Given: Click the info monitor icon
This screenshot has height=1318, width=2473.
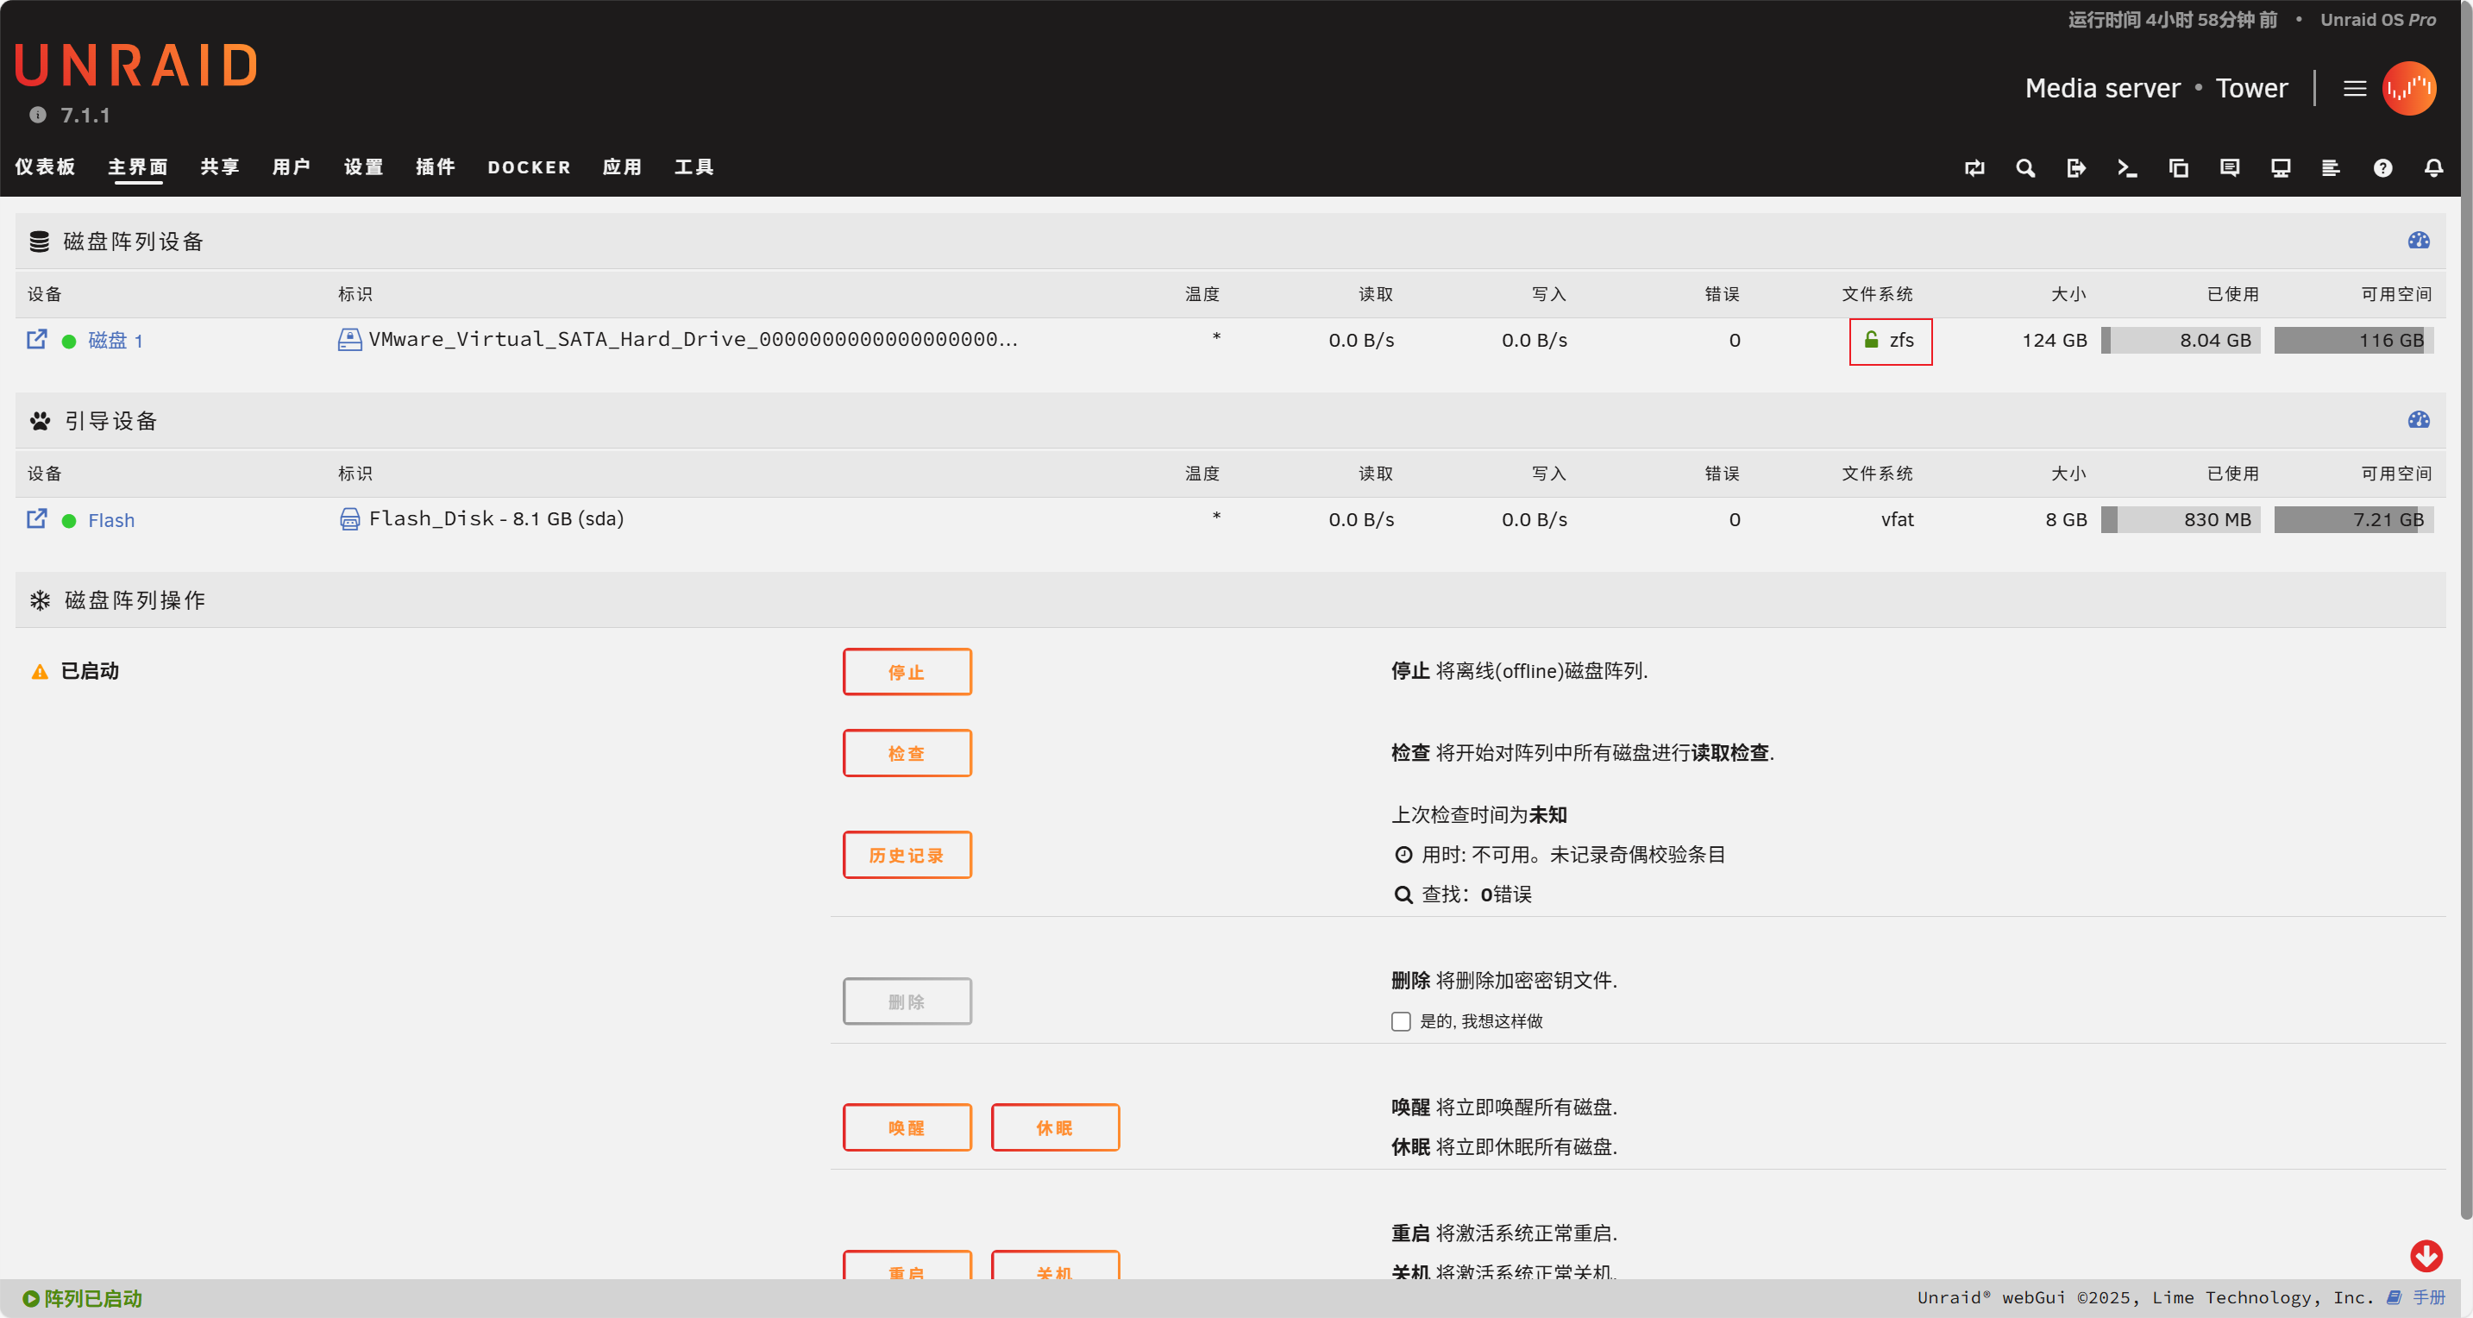Looking at the screenshot, I should coord(2280,168).
